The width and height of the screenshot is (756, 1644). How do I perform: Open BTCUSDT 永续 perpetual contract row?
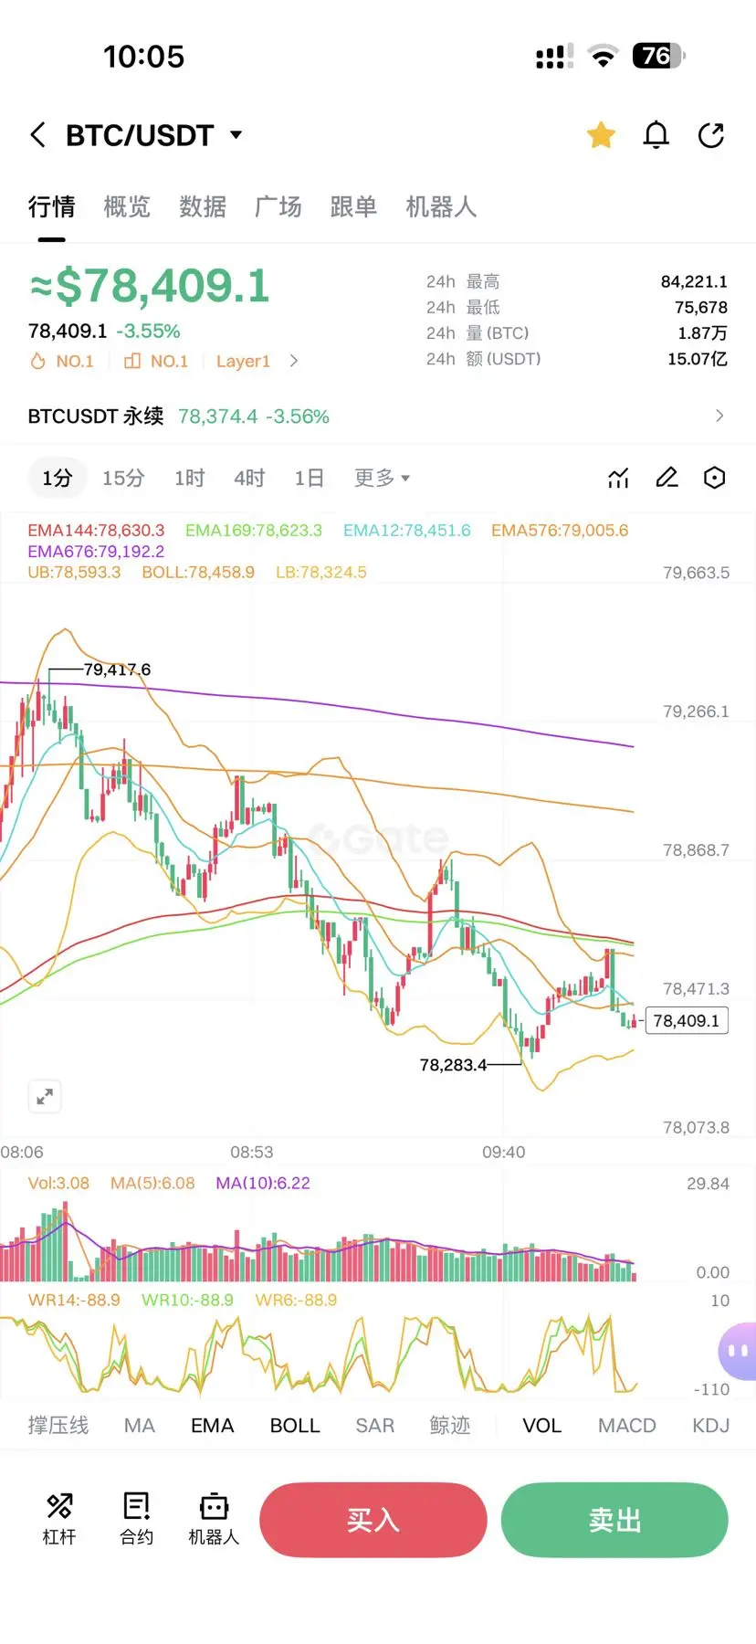click(x=378, y=416)
